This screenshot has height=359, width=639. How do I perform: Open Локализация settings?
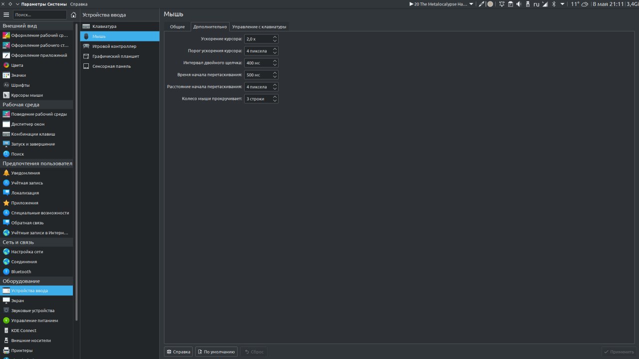click(x=36, y=193)
